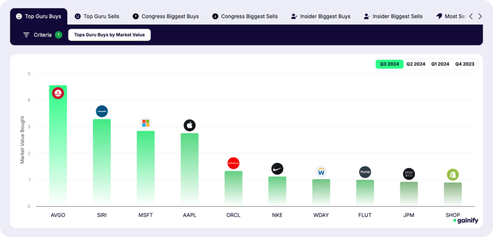This screenshot has height=237, width=493.
Task: Click the Criteria filter lines icon
Action: coord(26,35)
